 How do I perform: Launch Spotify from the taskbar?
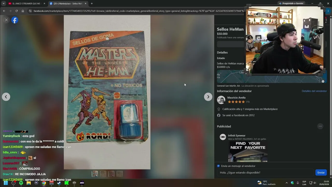(21, 183)
